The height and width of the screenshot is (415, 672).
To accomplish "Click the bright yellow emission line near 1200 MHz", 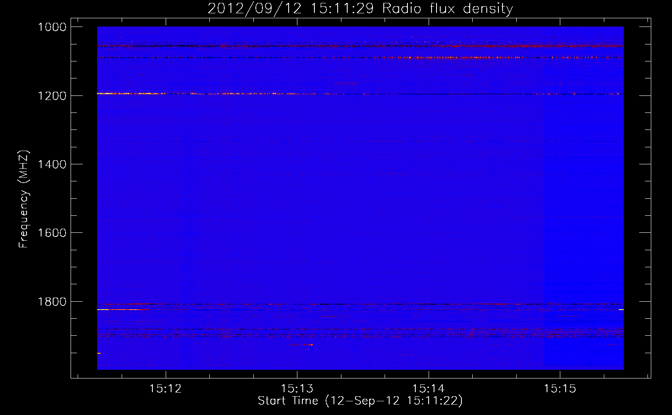I will [133, 94].
